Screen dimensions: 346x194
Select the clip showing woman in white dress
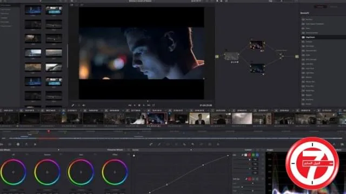tap(136, 119)
